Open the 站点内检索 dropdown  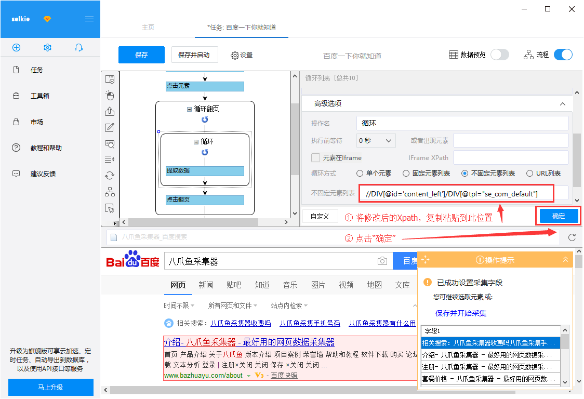tap(289, 305)
